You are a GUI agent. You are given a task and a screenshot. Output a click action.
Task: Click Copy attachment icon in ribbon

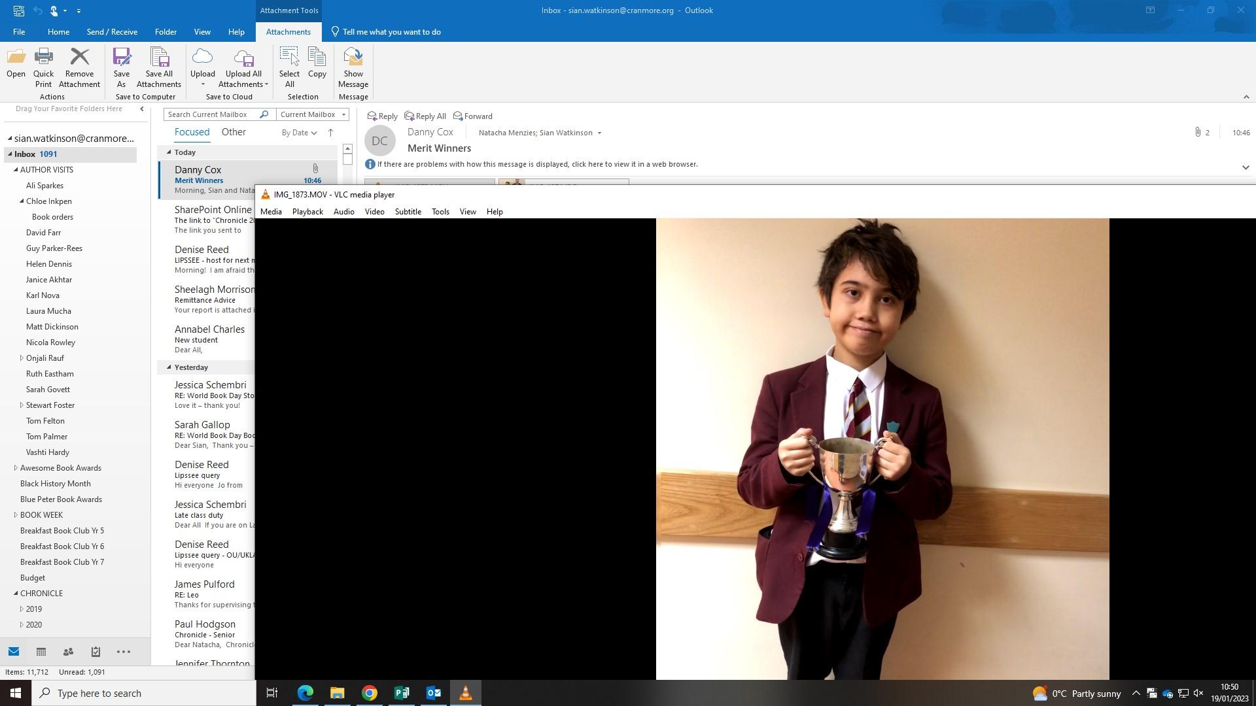(317, 63)
